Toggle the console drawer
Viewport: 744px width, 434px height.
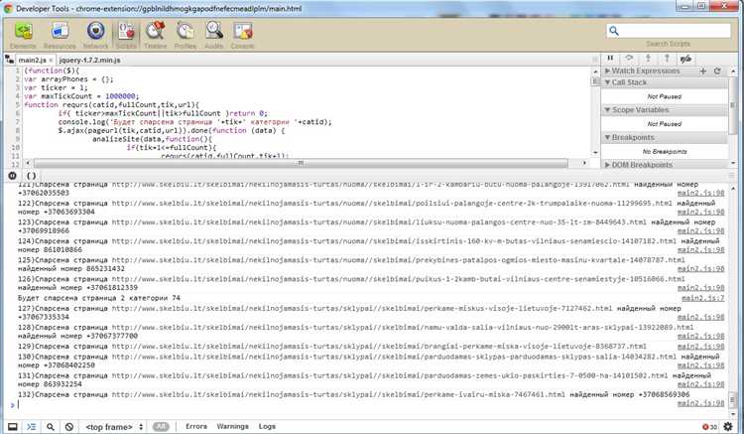click(x=32, y=426)
